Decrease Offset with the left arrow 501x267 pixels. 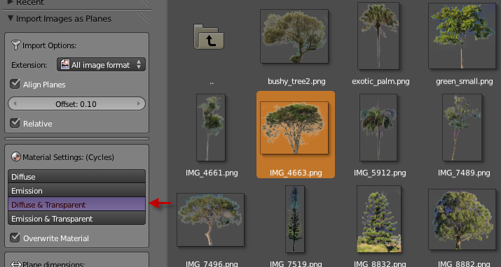[x=15, y=104]
